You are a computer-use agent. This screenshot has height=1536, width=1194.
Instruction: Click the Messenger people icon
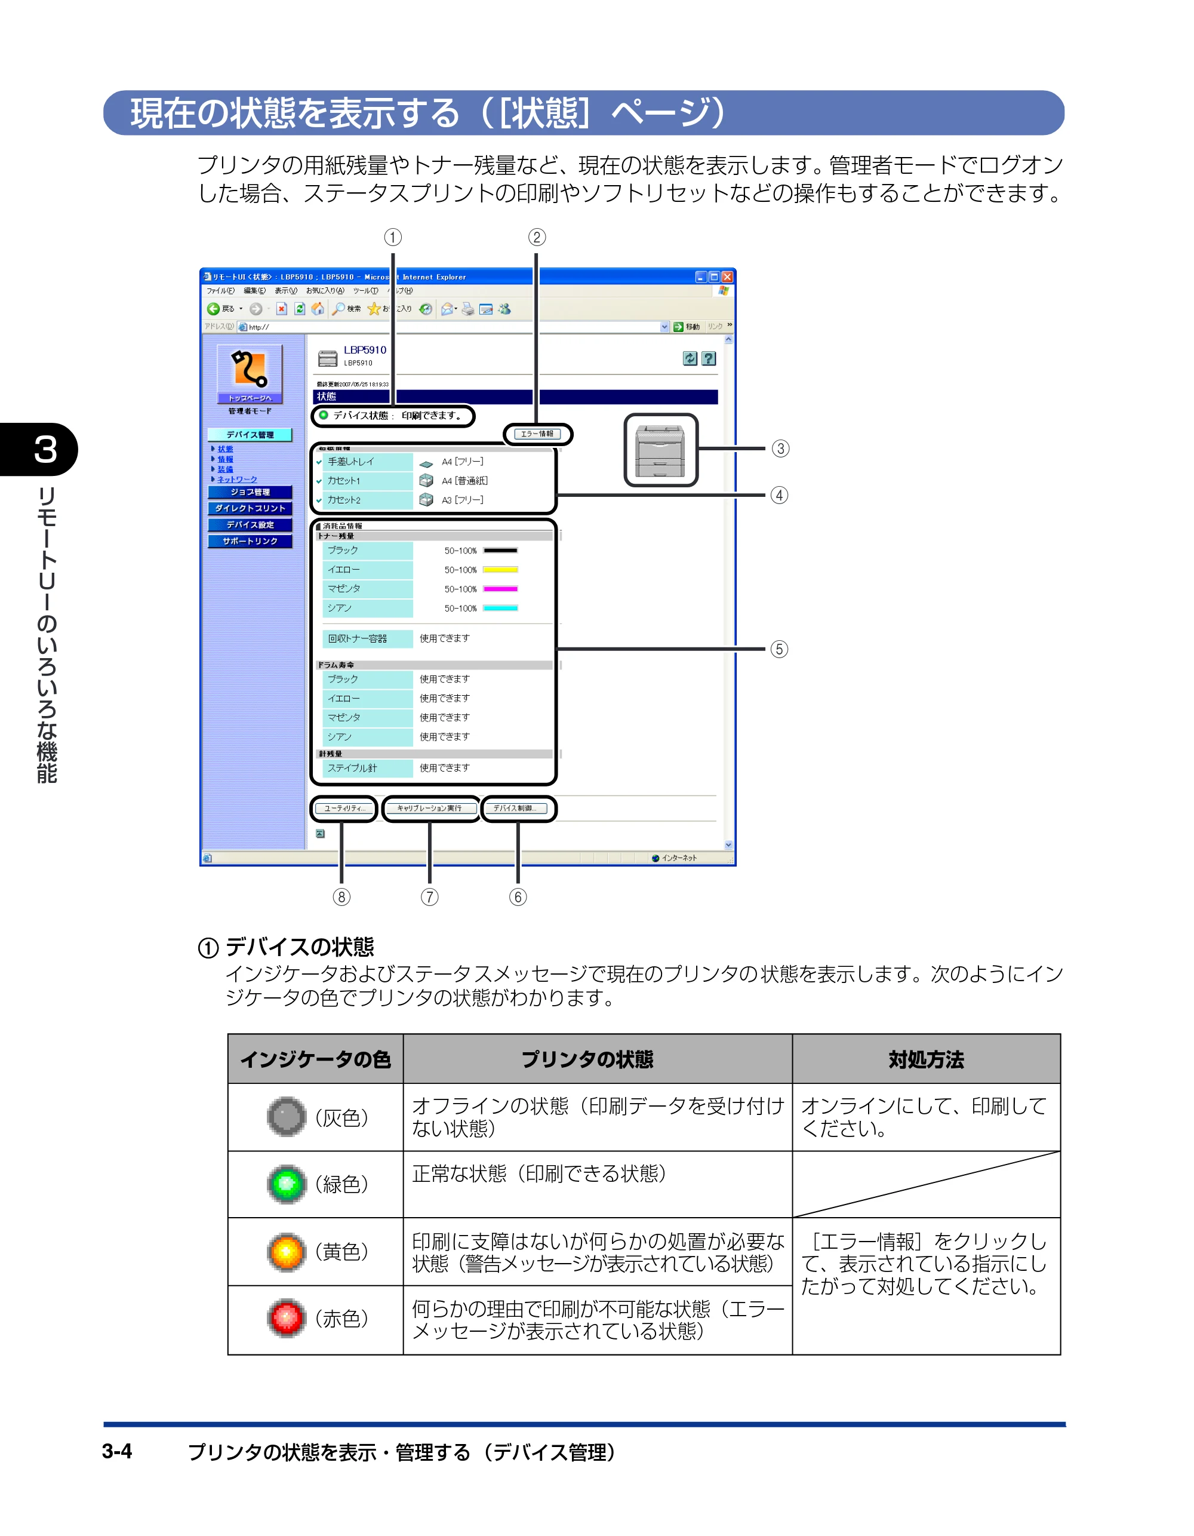pos(505,309)
